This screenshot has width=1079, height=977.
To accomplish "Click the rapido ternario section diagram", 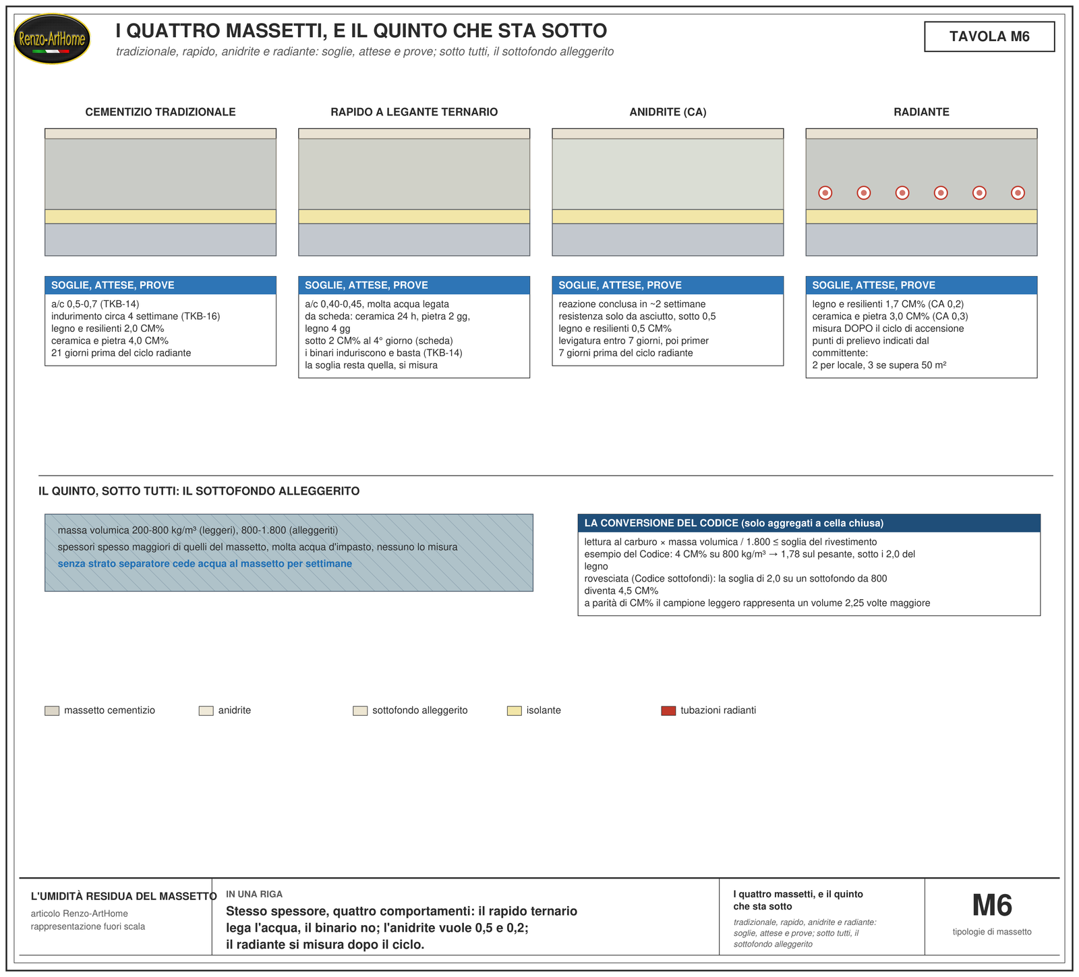I will pyautogui.click(x=414, y=192).
